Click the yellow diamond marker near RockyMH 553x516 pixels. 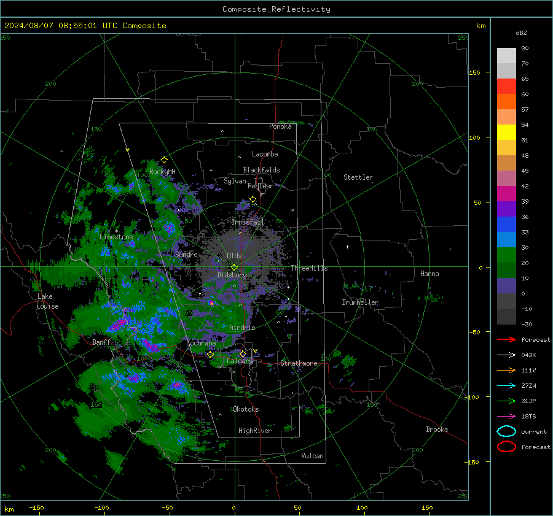(x=164, y=160)
